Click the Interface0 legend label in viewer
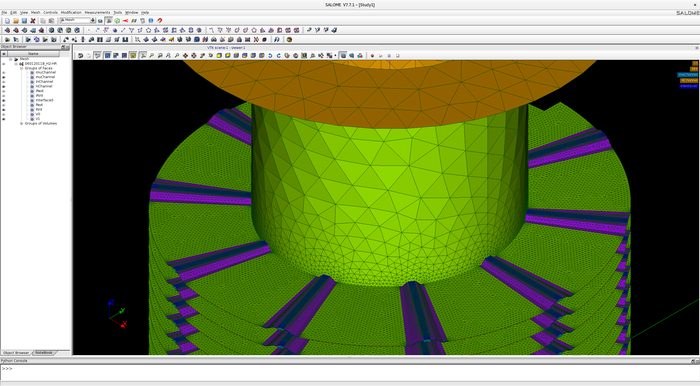Viewport: 700px width, 386px height. (x=689, y=86)
